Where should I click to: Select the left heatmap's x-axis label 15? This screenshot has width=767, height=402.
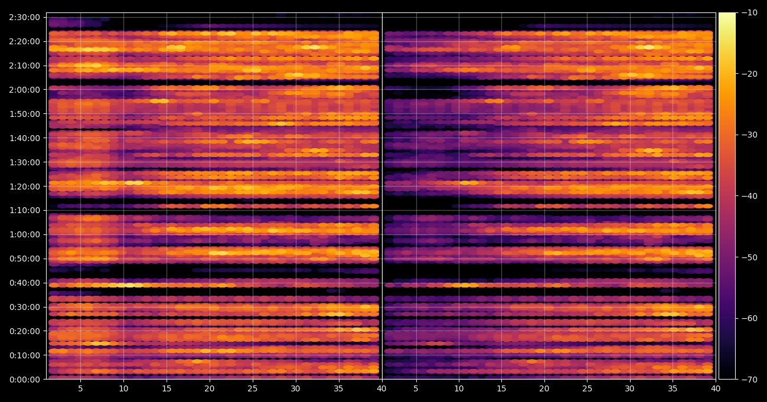pos(167,389)
